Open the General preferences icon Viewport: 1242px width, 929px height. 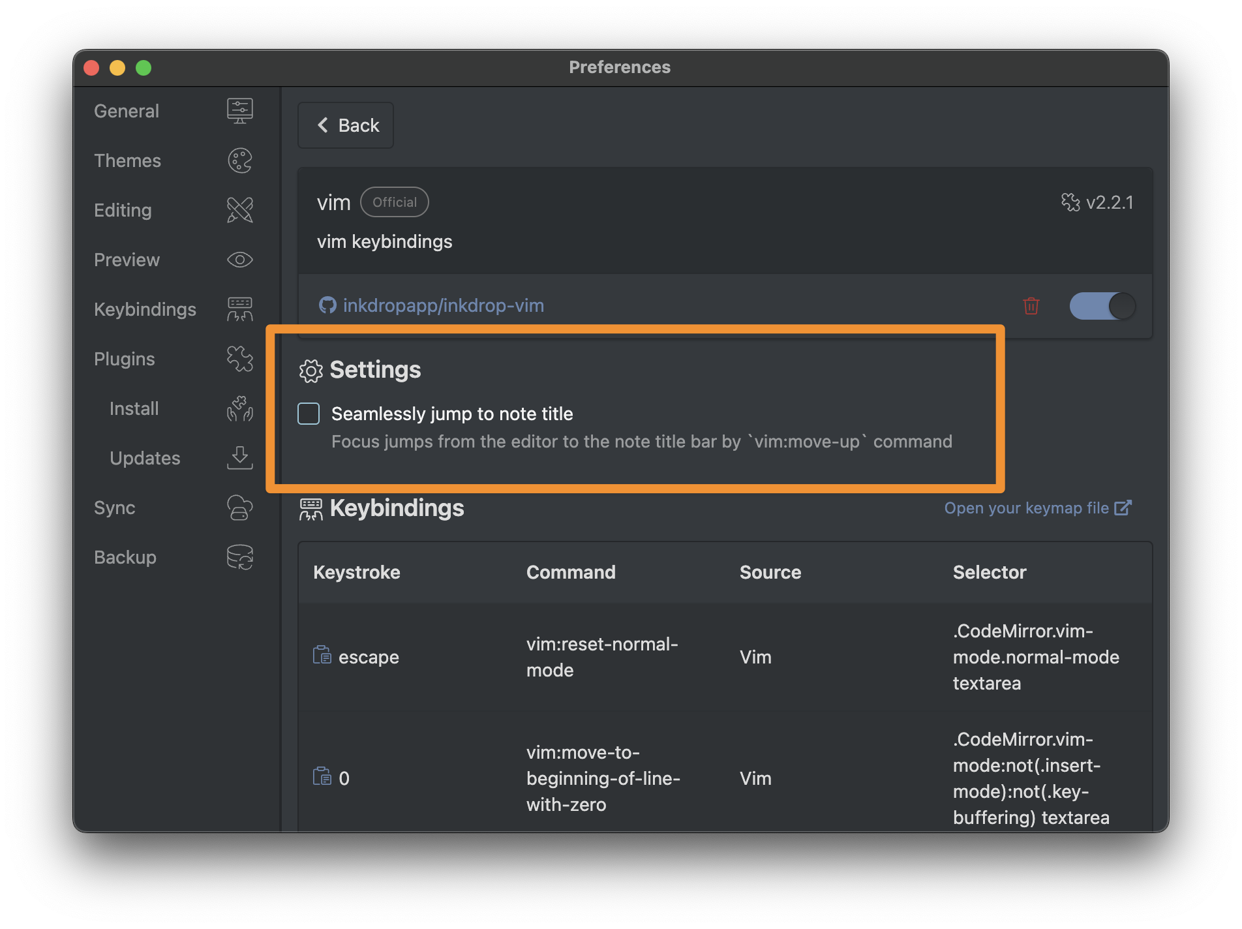(x=239, y=111)
